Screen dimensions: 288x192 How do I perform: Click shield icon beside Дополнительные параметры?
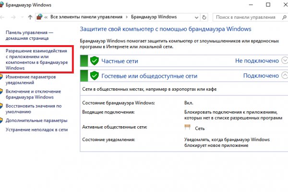(x=2, y=120)
